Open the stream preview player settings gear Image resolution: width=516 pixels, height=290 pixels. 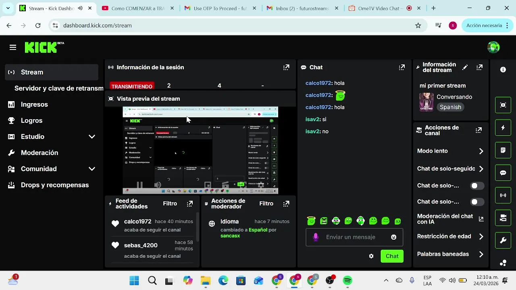[x=261, y=185]
